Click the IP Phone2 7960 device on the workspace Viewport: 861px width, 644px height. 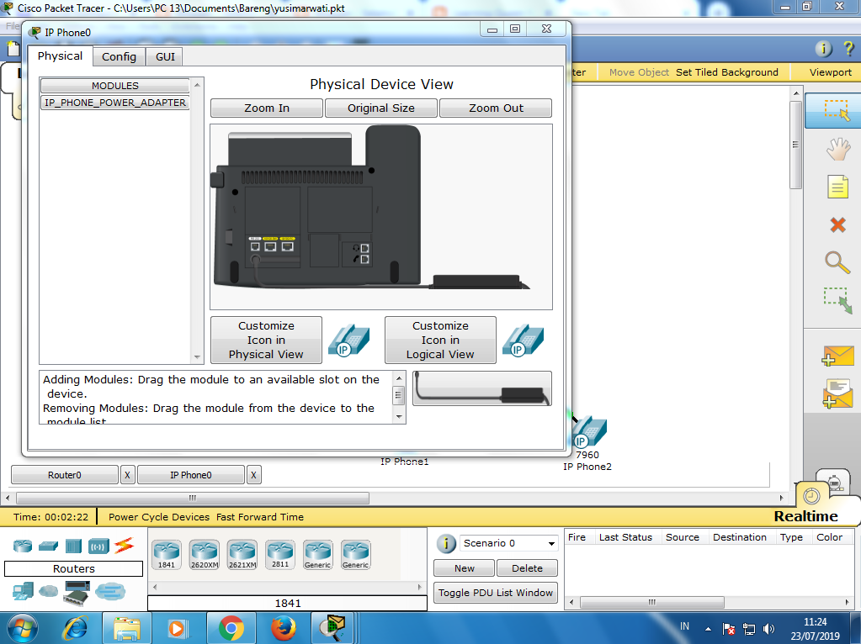pos(589,433)
